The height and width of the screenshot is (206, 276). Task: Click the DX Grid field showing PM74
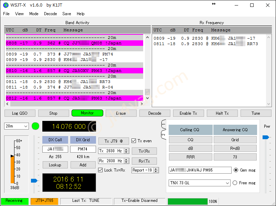[x=83, y=149]
